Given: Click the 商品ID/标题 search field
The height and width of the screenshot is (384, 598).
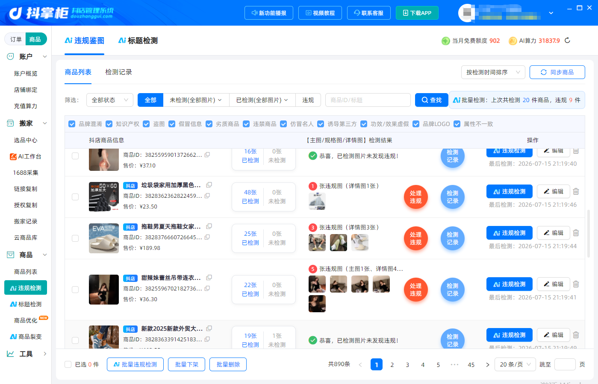Looking at the screenshot, I should click(368, 100).
